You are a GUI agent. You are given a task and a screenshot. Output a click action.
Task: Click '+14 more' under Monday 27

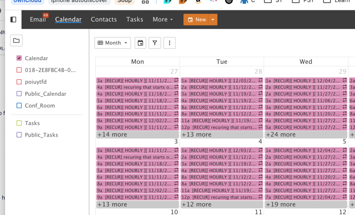pyautogui.click(x=113, y=135)
